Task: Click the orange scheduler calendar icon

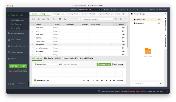Action: (x=48, y=19)
